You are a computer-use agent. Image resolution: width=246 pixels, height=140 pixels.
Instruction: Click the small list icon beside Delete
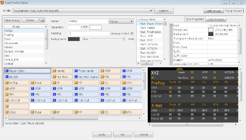[x=42, y=20]
